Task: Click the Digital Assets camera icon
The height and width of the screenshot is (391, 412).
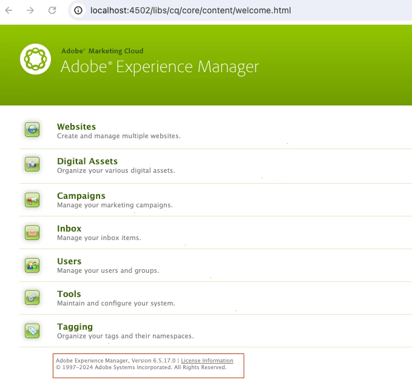Action: 32,164
